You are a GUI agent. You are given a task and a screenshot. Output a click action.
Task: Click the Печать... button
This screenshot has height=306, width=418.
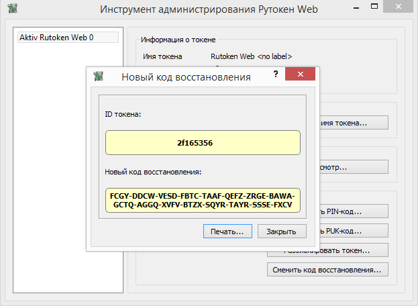227,231
